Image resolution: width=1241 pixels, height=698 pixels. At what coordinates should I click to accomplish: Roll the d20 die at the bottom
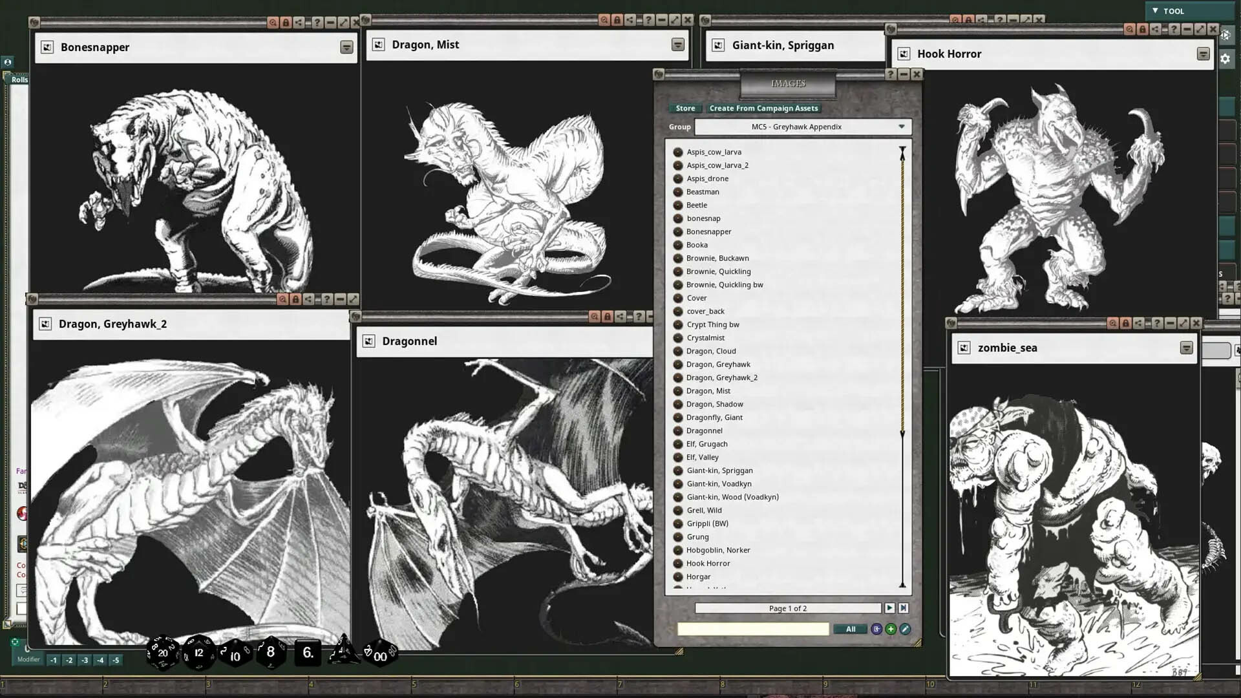[x=162, y=653]
